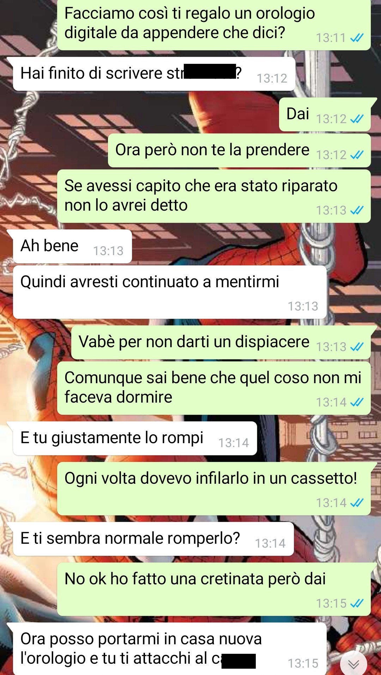Tap the read receipt ticks on 'Dai'

click(357, 119)
